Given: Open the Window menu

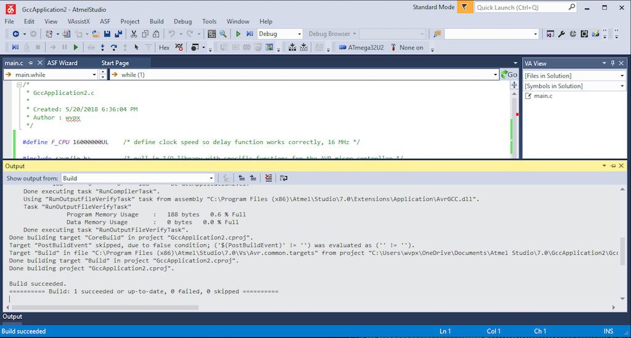Looking at the screenshot, I should point(238,22).
